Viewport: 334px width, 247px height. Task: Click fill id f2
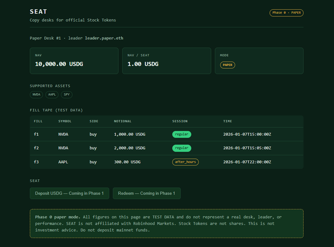pos(36,148)
